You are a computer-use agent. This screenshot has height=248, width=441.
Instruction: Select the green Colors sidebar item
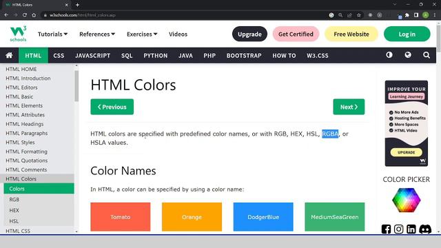[39, 188]
